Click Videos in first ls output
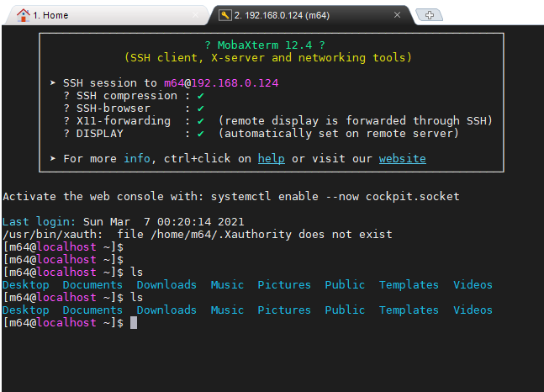Viewport: 544px width, 392px height. pos(473,284)
